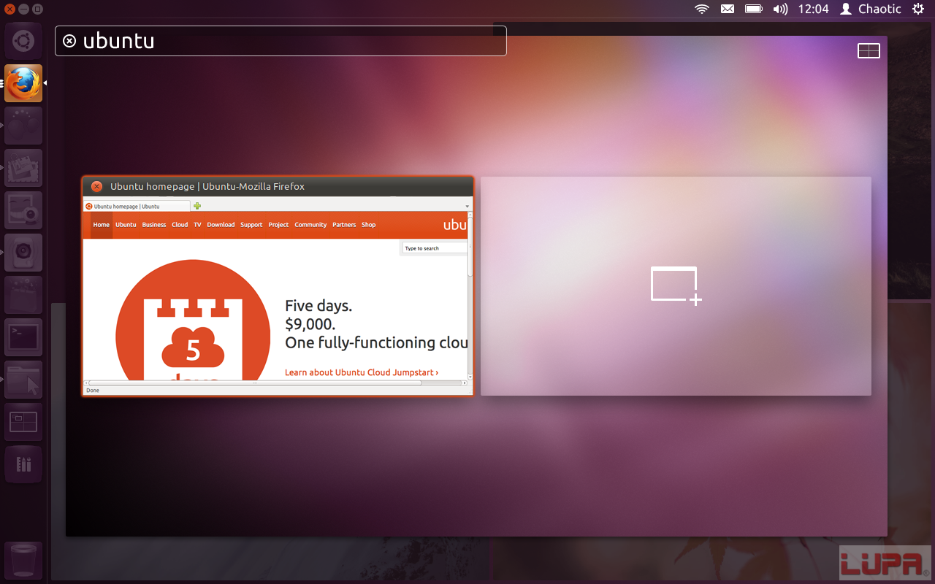Open the Ubuntu Dash home button in launcher

23,41
